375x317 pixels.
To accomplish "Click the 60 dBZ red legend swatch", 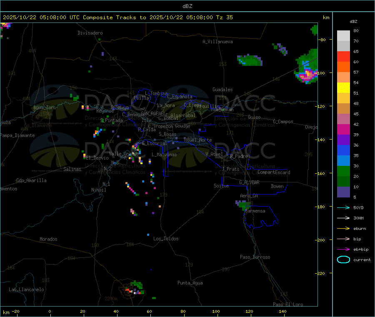I will 343,56.
